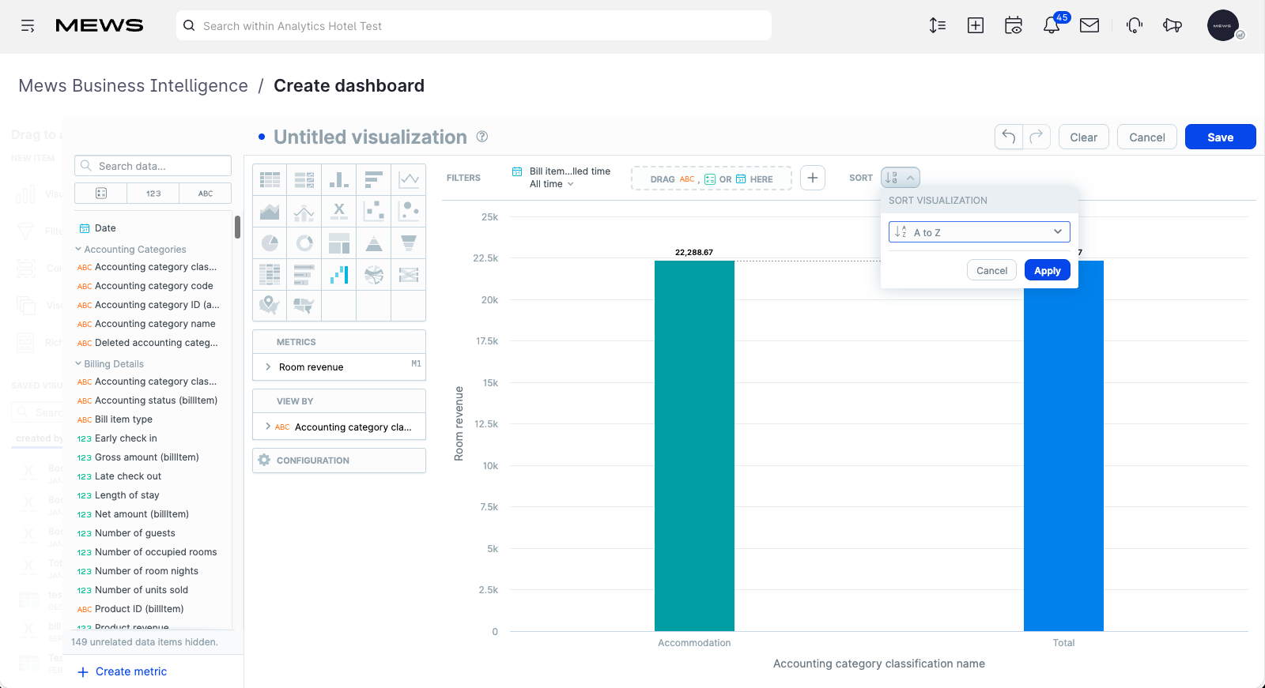
Task: Select the Treemap visualization type
Action: tap(339, 242)
